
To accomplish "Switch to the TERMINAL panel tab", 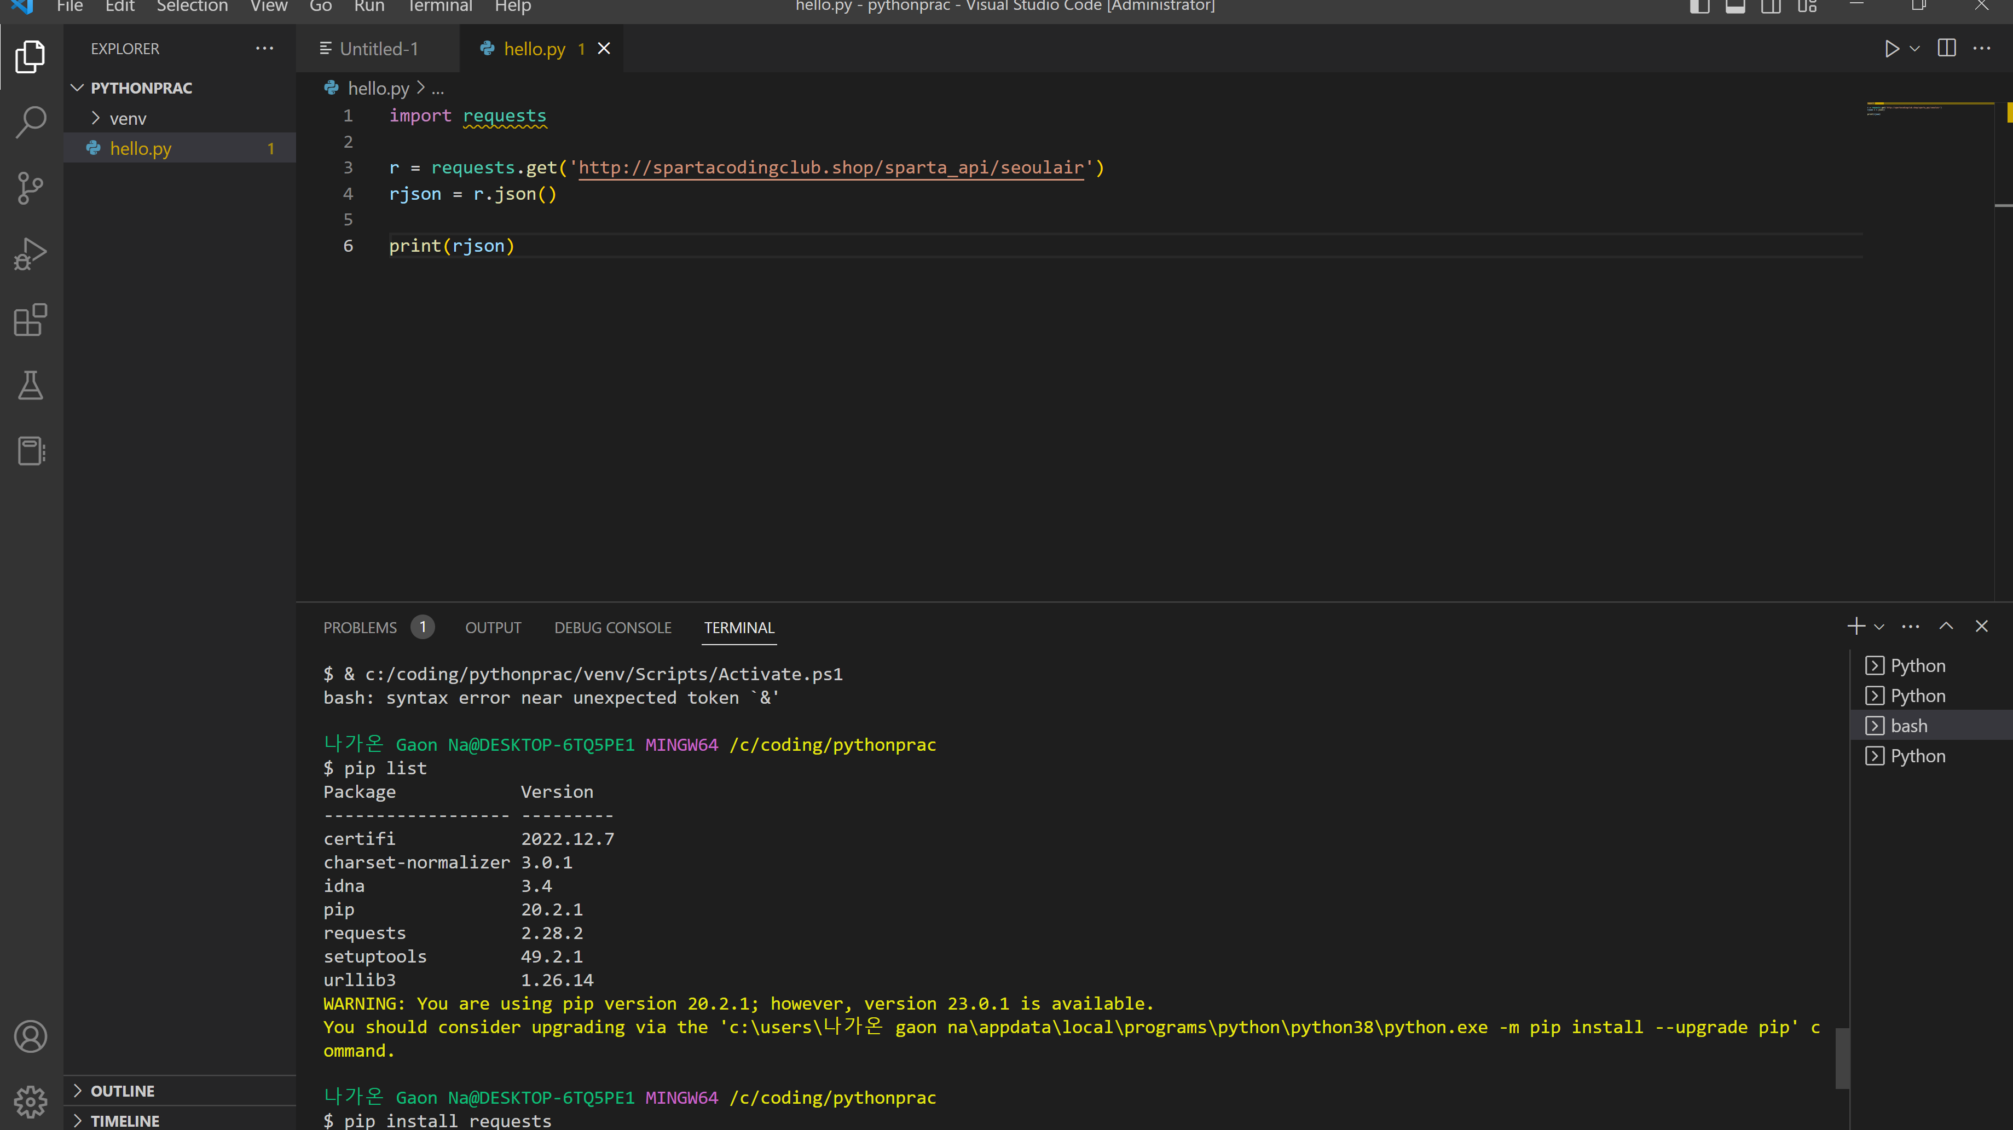I will click(739, 628).
